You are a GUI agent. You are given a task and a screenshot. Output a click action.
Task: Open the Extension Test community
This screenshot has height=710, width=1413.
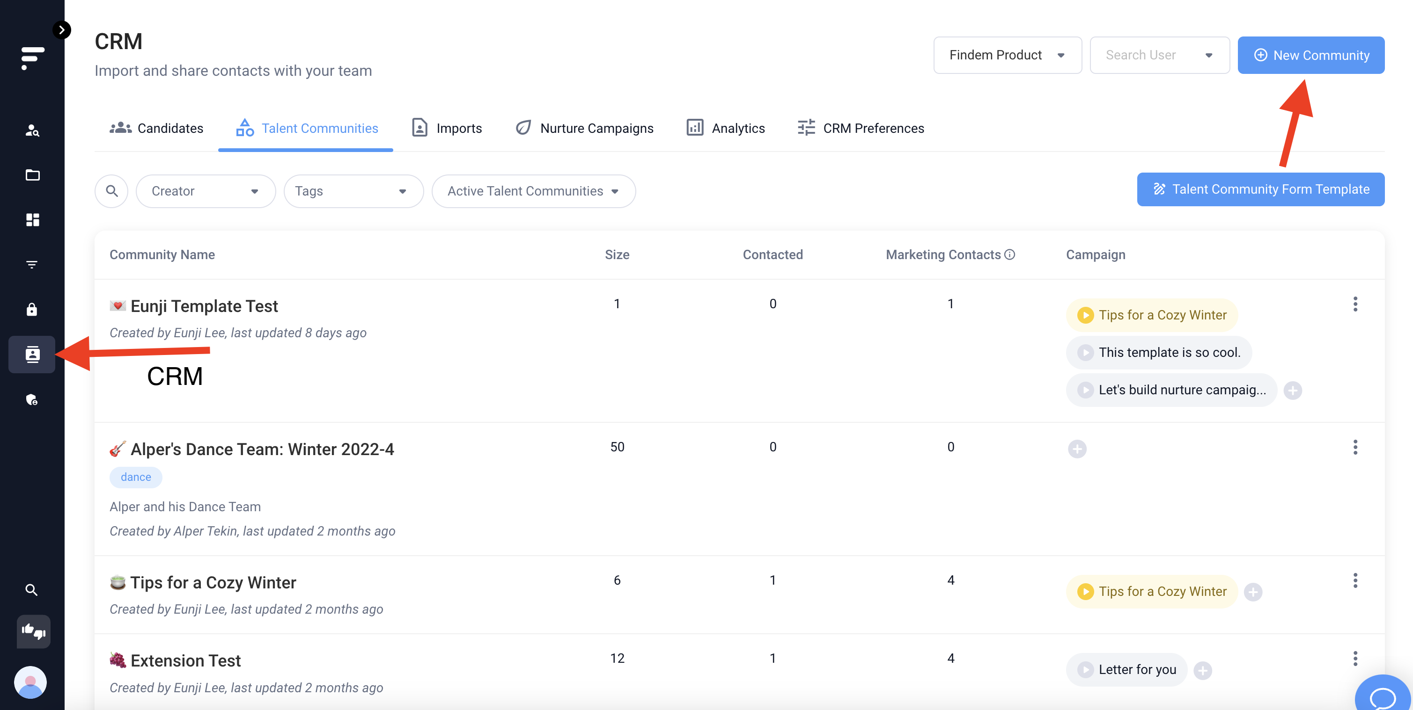[185, 661]
